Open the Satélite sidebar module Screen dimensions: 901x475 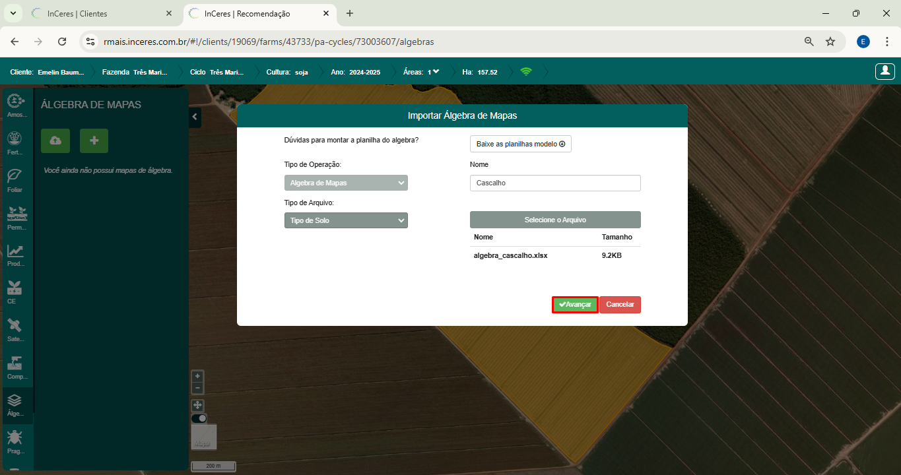coord(16,330)
